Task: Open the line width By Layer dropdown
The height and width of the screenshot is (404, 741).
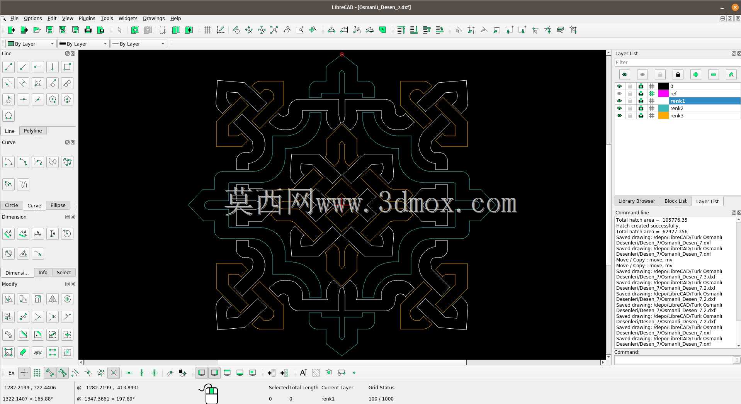Action: (83, 44)
